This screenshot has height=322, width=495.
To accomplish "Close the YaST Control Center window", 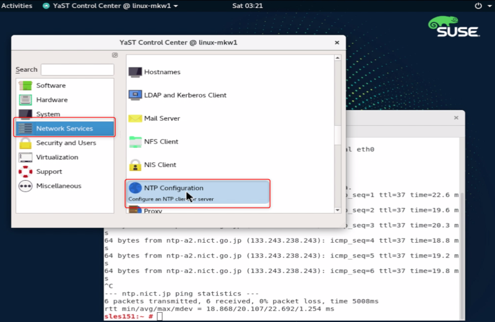I will pos(337,43).
